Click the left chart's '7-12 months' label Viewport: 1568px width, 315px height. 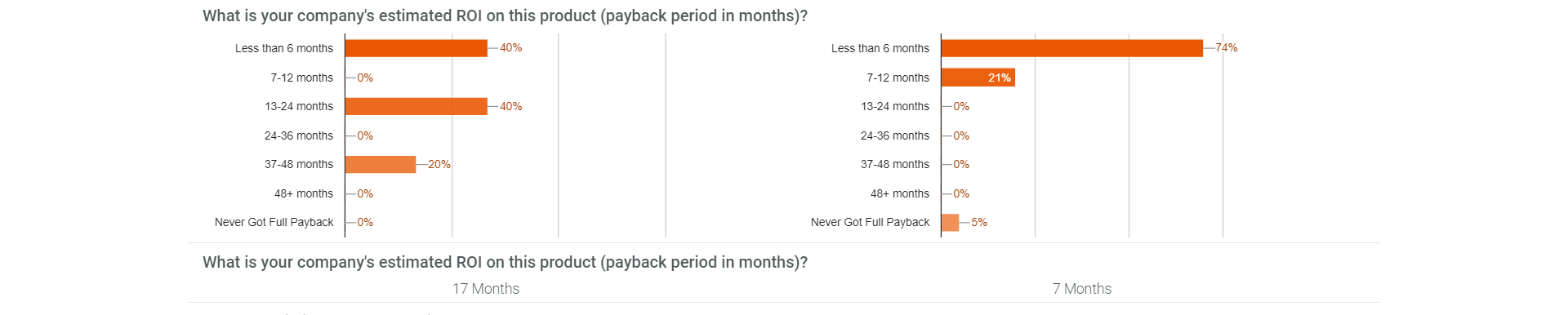(302, 78)
